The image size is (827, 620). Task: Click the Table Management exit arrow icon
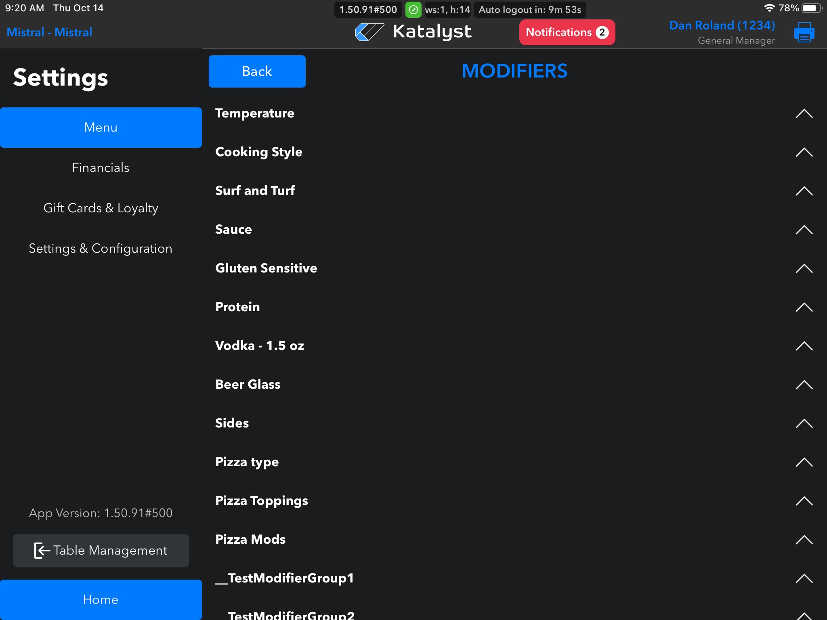(42, 550)
